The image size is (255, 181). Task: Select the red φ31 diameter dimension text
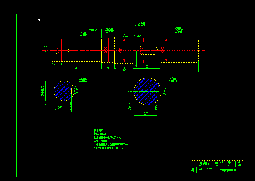121,50
